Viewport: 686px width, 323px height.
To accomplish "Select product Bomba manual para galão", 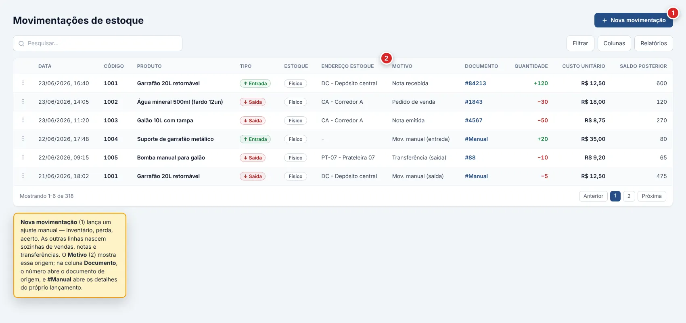I will click(171, 157).
